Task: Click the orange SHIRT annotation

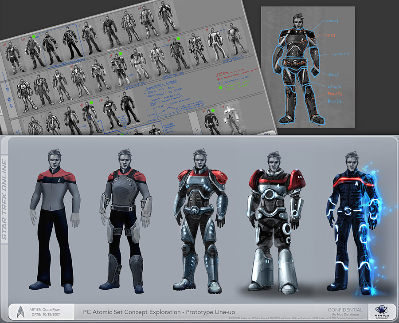Action: (330, 35)
